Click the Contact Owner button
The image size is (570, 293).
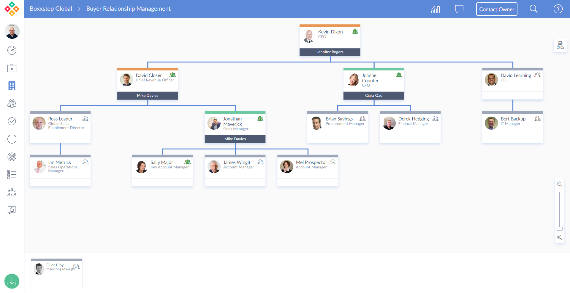496,9
